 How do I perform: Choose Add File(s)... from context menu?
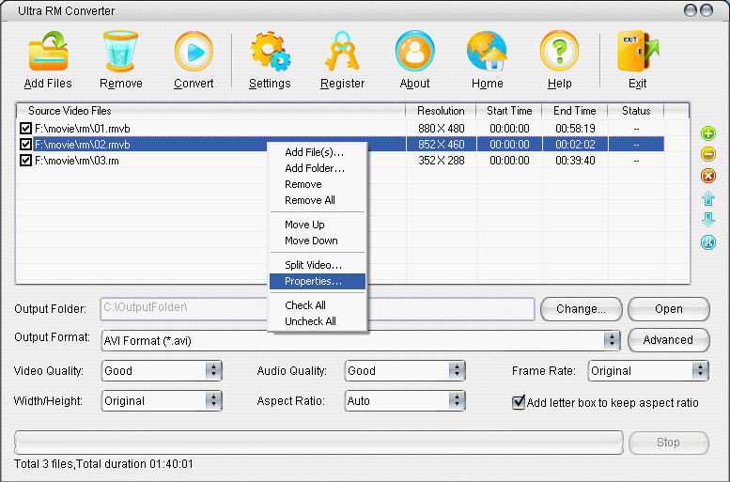pos(318,152)
